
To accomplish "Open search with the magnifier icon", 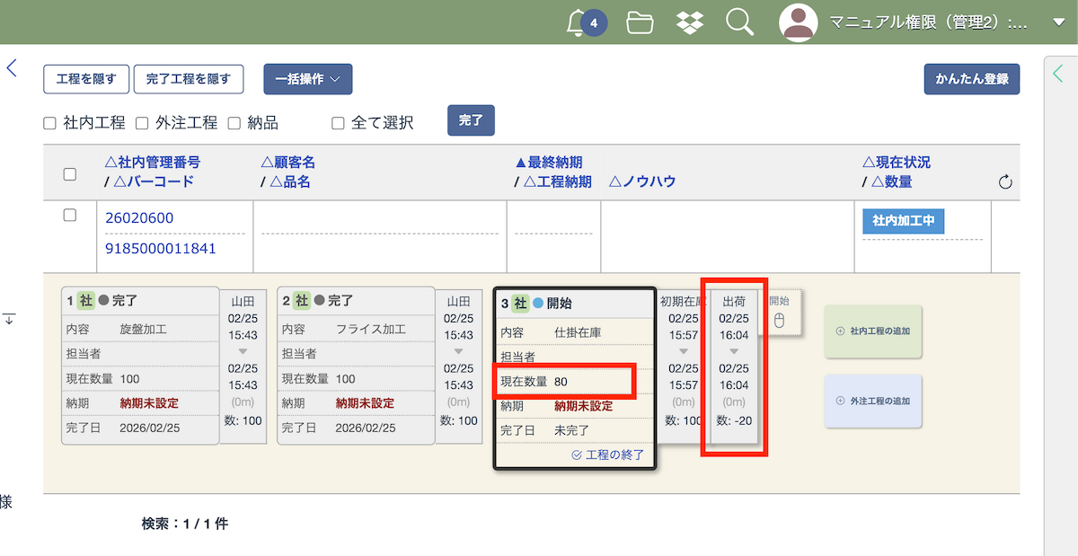I will pyautogui.click(x=739, y=22).
